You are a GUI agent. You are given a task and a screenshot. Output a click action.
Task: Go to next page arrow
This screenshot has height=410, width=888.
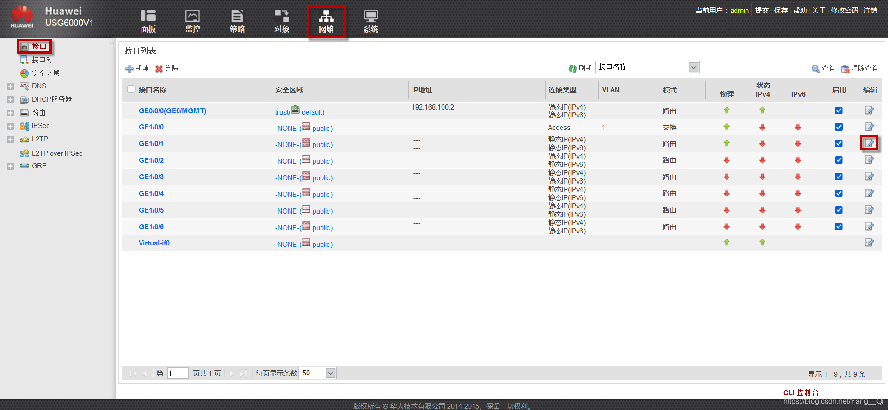pos(232,373)
